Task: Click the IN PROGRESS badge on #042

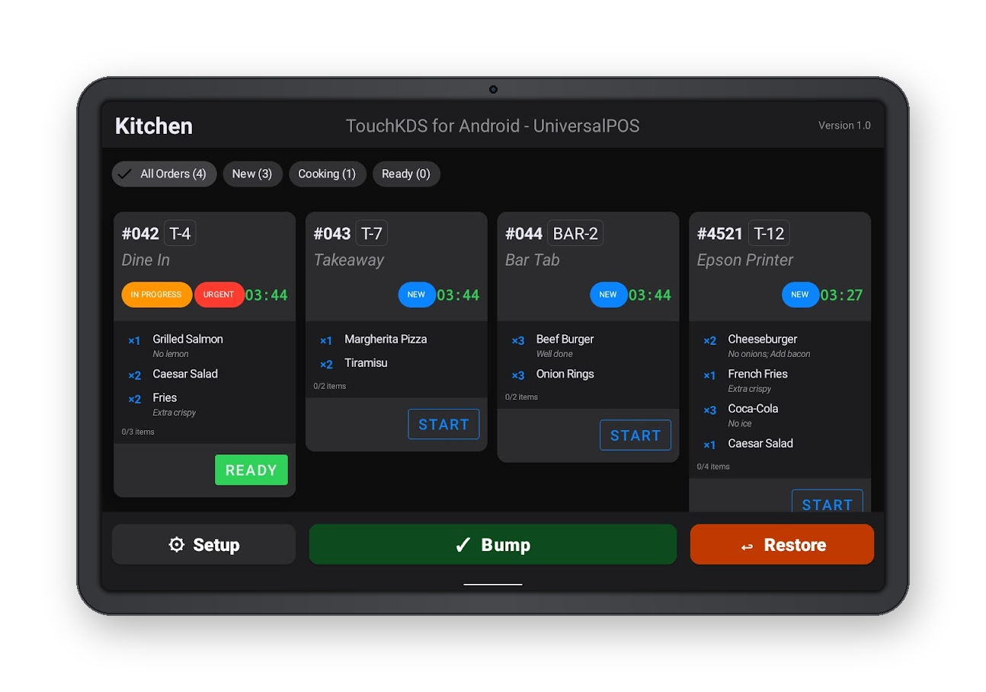Action: 156,295
